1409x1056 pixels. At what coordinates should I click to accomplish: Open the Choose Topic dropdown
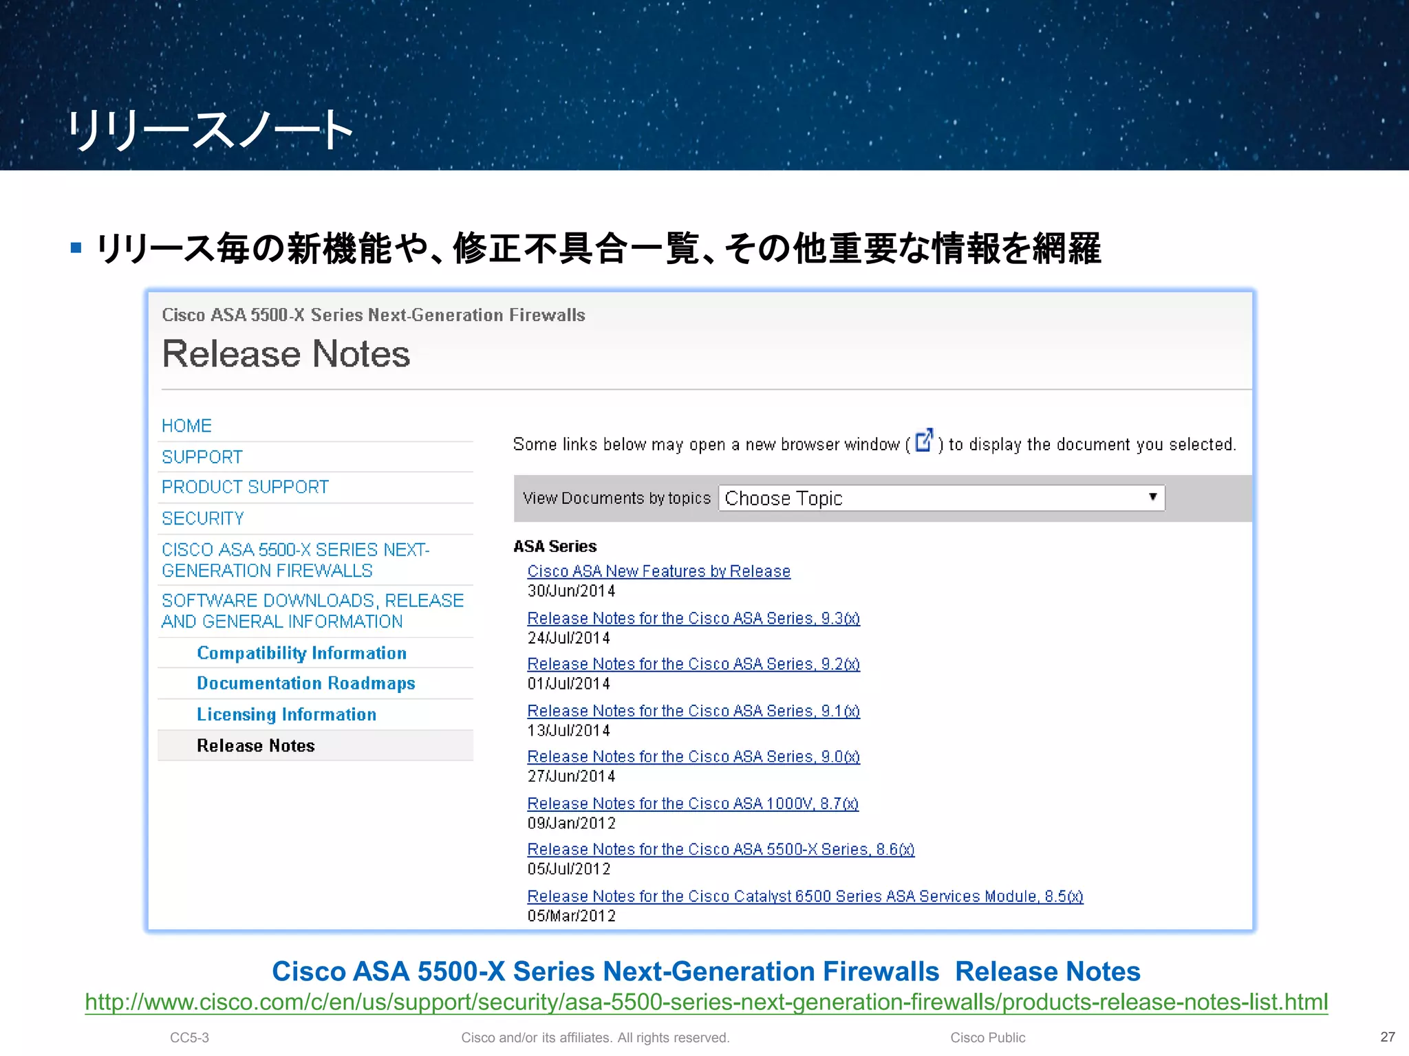point(941,498)
